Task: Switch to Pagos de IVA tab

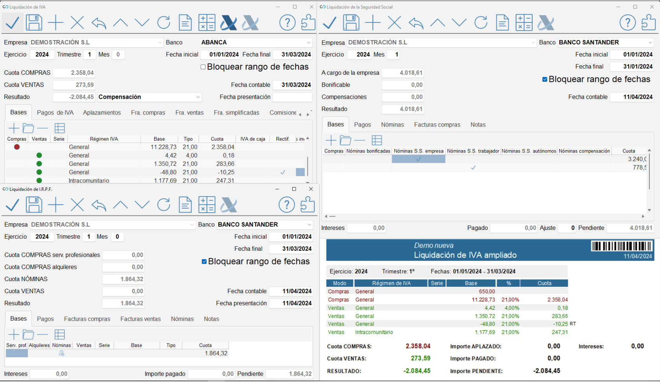Action: 55,113
